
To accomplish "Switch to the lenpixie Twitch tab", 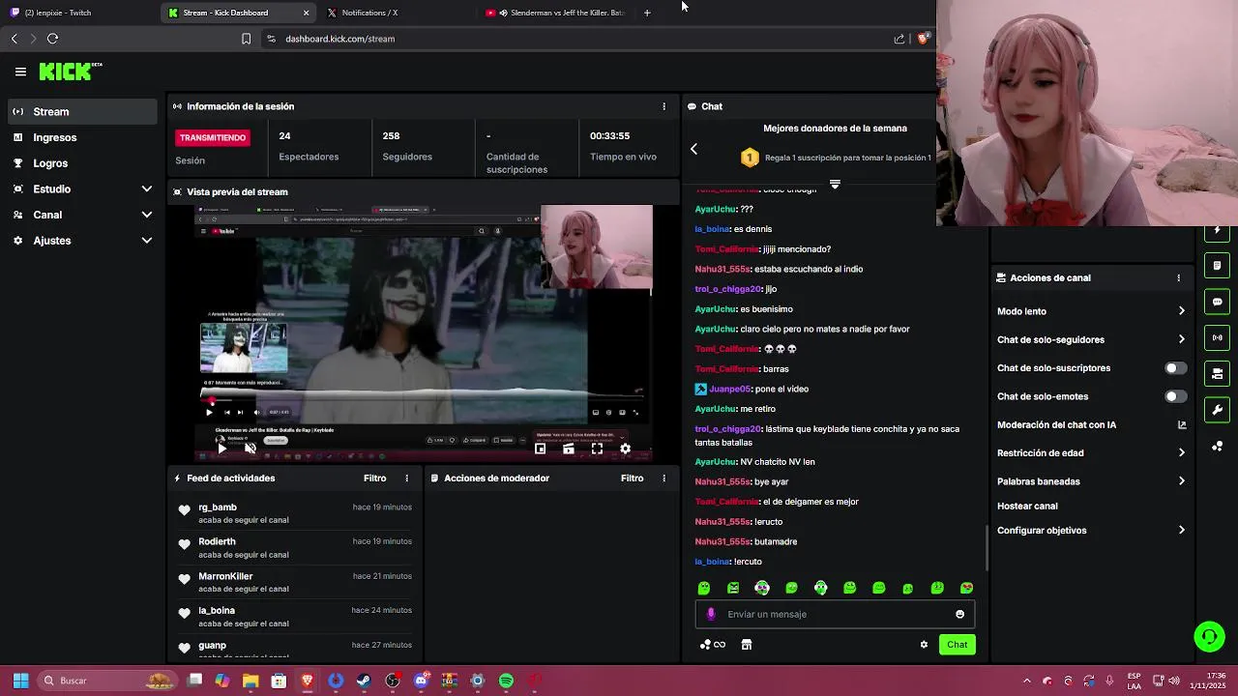I will click(x=78, y=13).
